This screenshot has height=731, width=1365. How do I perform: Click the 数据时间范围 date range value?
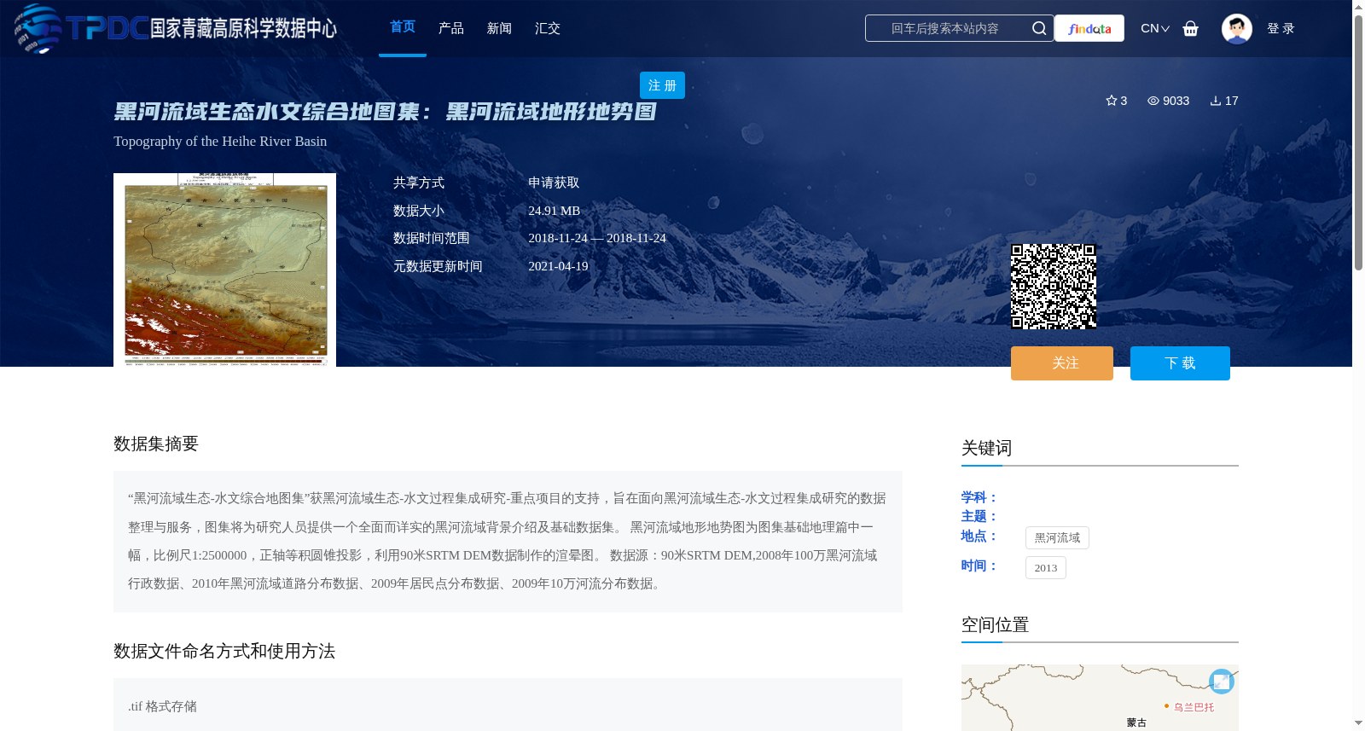597,238
